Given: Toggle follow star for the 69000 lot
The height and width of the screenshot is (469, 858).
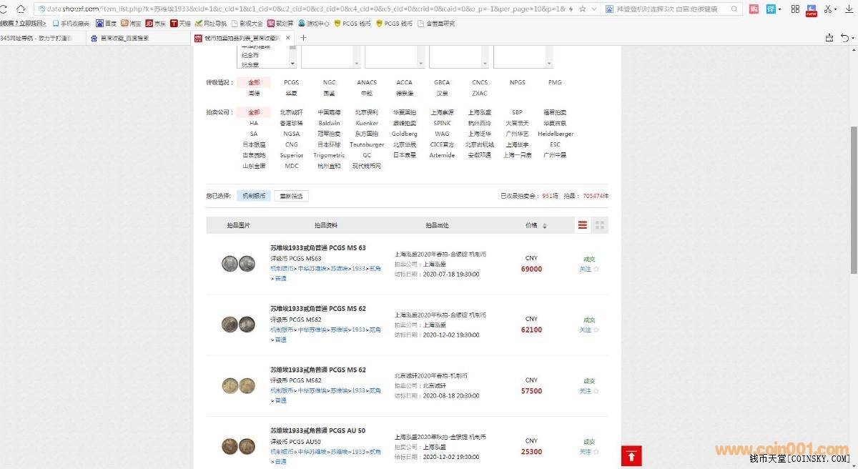Looking at the screenshot, I should coord(596,270).
